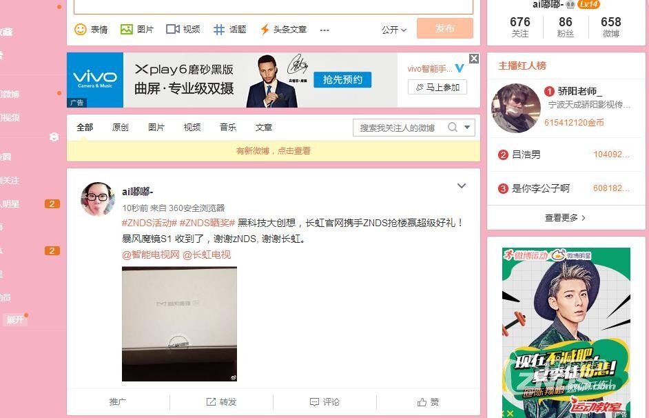Open the more options ellipsis in composer
This screenshot has width=649, height=418.
pyautogui.click(x=324, y=30)
